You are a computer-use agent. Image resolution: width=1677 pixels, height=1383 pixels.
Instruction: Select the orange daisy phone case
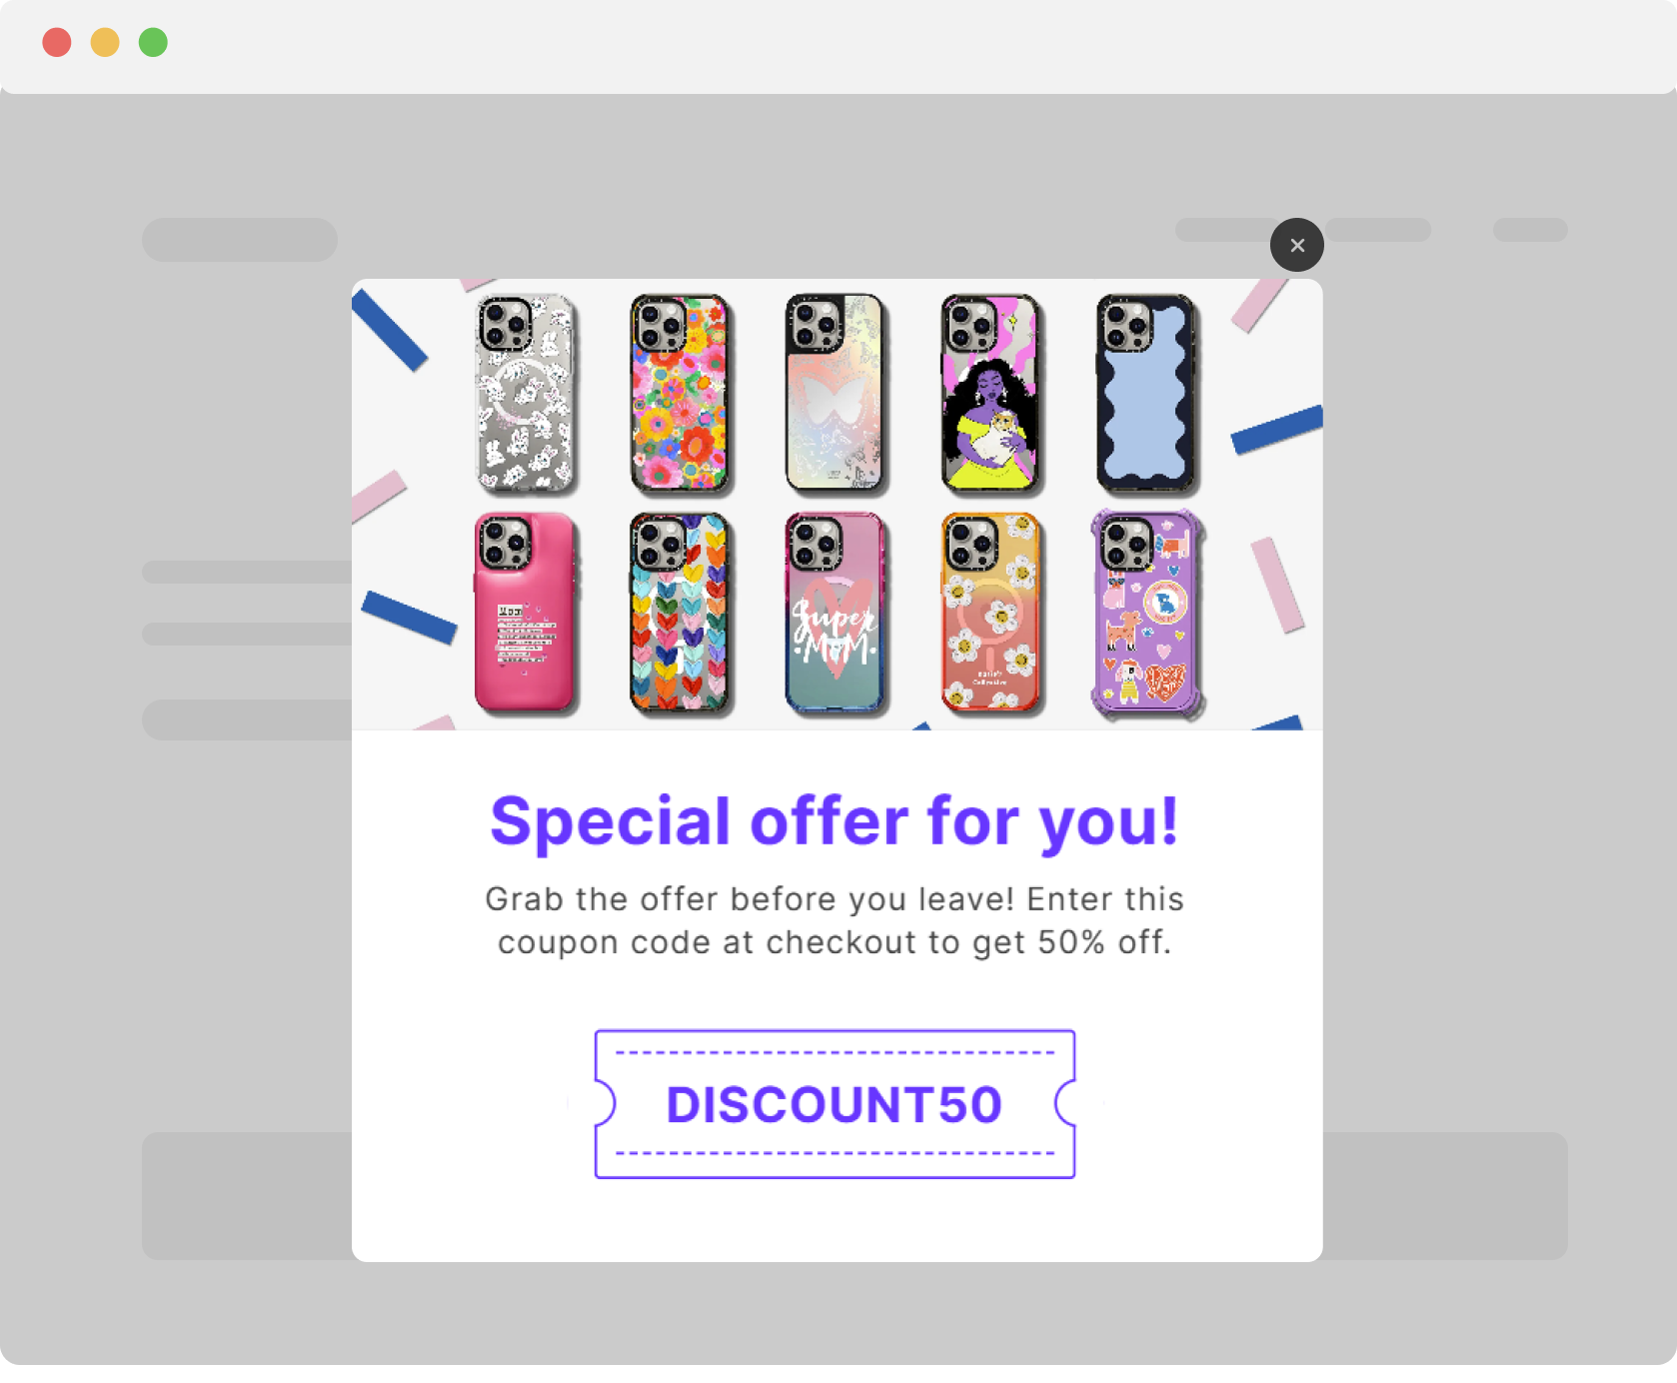(990, 614)
